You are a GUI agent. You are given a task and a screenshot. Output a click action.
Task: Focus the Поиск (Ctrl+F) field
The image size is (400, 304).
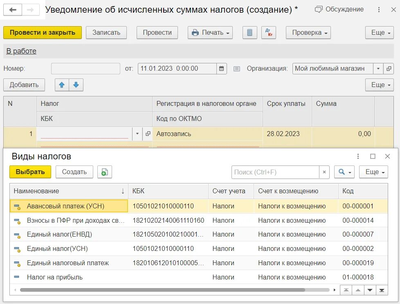(275, 172)
